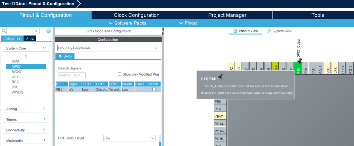Click the sort arrows above DMA

coord(26,56)
